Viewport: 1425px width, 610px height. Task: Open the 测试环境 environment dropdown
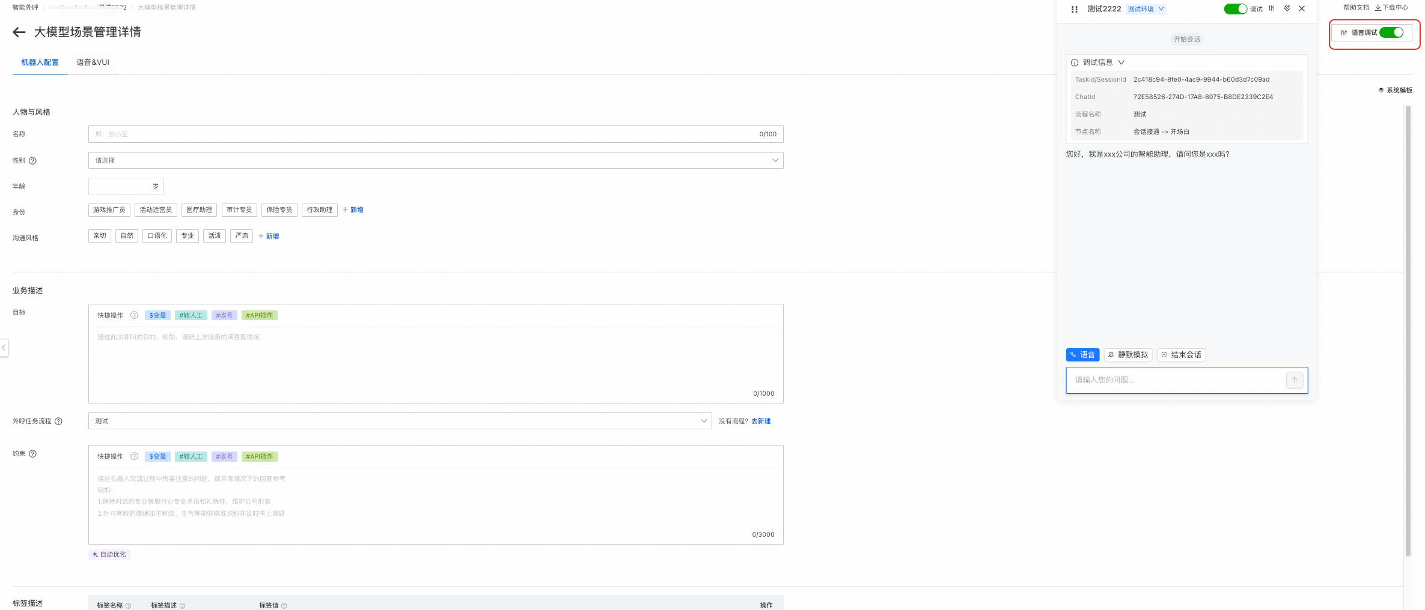(1146, 9)
